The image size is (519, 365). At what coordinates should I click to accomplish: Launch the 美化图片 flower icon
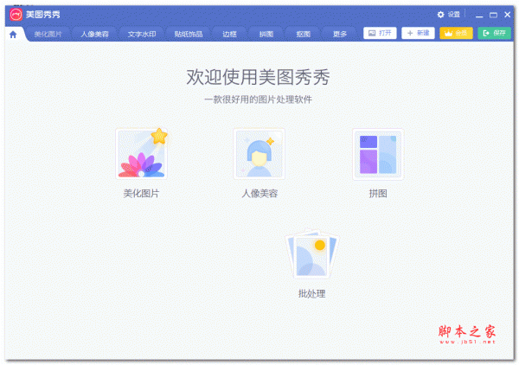[x=142, y=154]
